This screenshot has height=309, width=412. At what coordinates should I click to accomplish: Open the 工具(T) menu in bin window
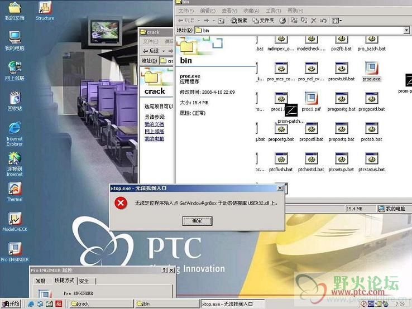pos(273,11)
